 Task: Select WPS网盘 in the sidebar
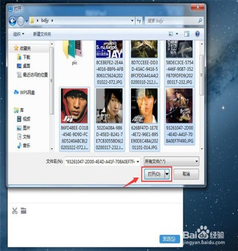coord(27,92)
